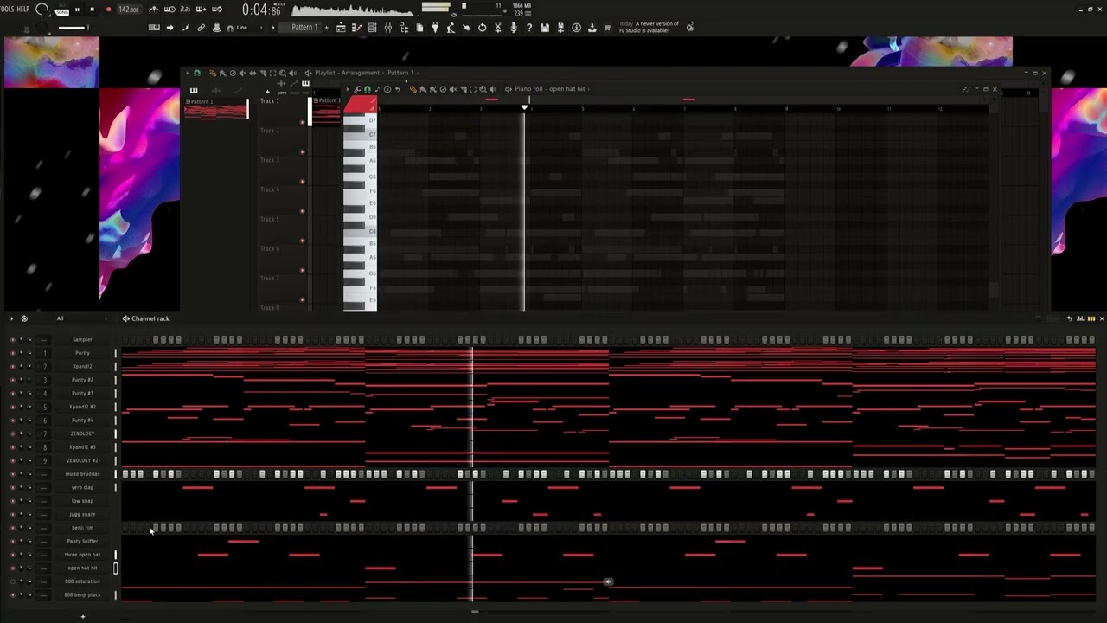Screen dimensions: 1107x623
Task: Mute the Purity channel LED
Action: tap(12, 353)
